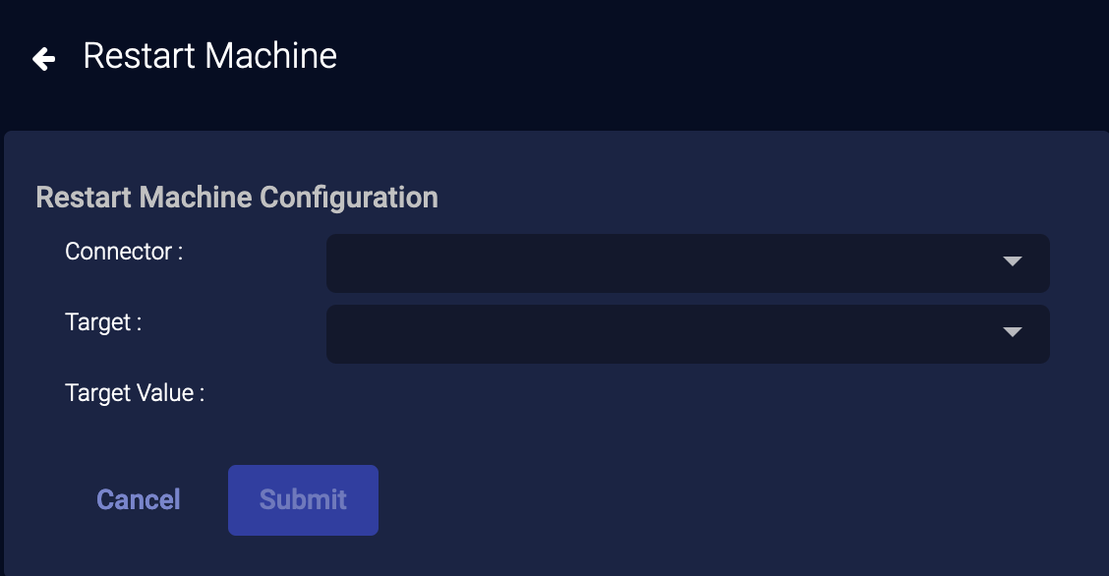Focus the empty Target input box

click(x=659, y=334)
